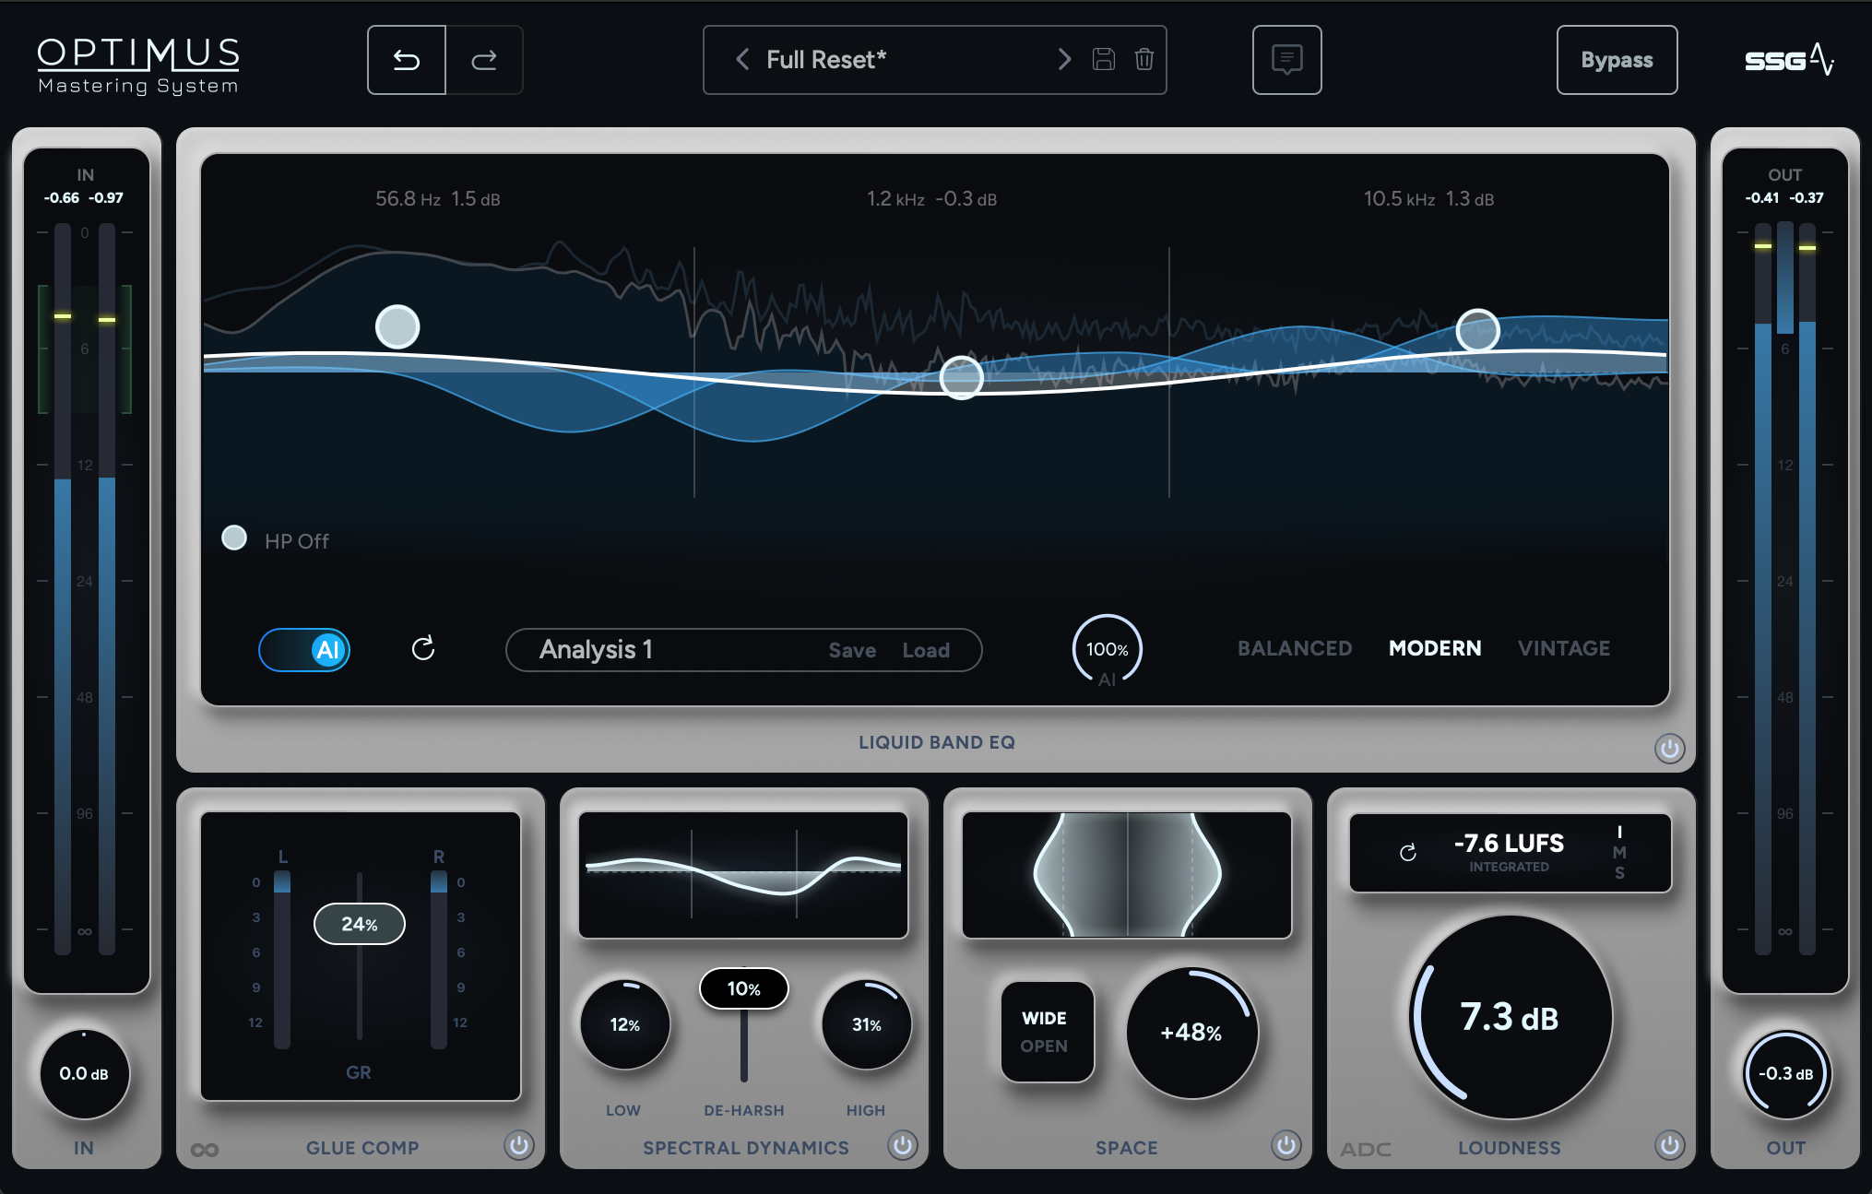Viewport: 1872px width, 1194px height.
Task: Open the feedback comment icon
Action: click(x=1286, y=59)
